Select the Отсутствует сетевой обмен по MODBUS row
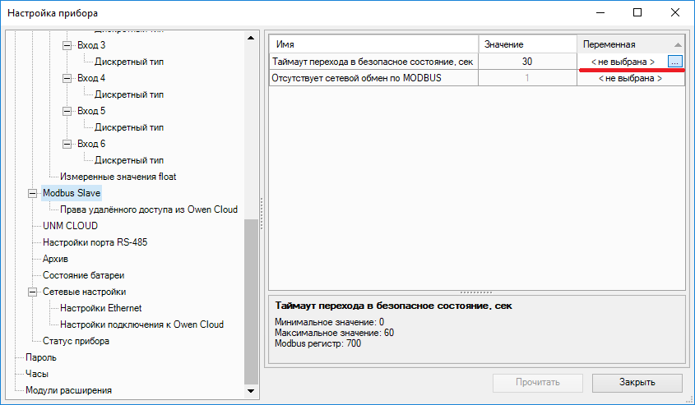695x405 pixels. point(374,78)
